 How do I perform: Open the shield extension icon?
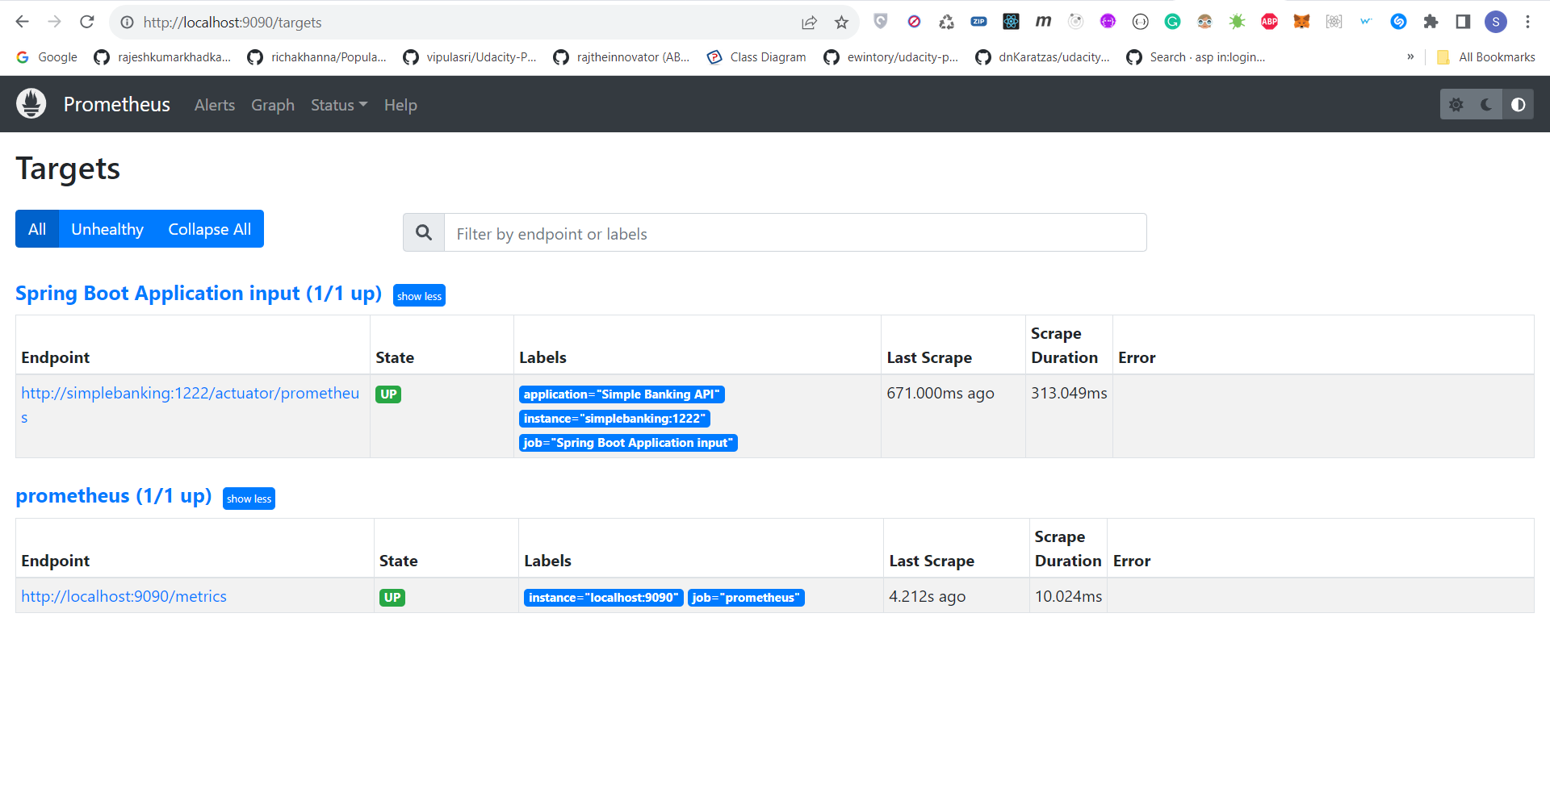coord(881,22)
